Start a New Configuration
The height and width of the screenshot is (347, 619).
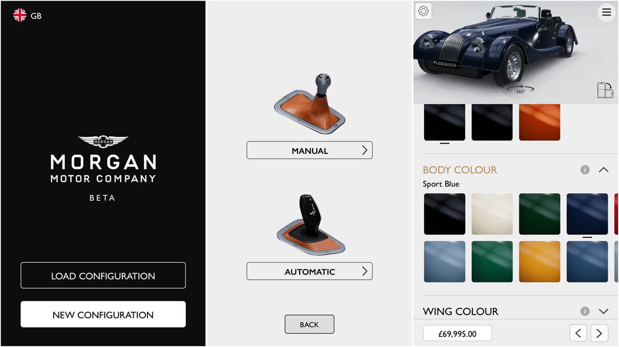point(103,314)
